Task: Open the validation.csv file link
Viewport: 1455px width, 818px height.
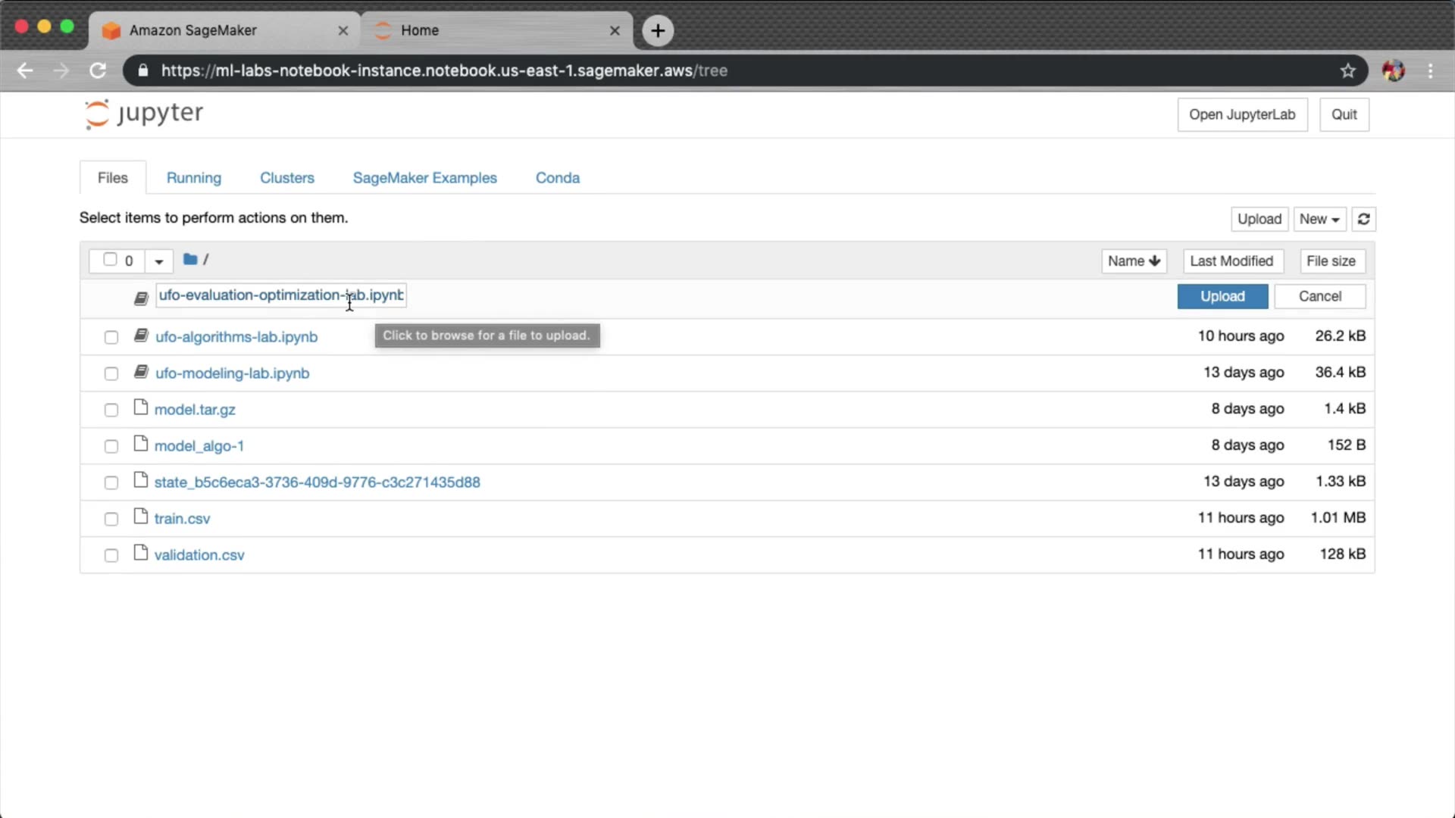Action: coord(199,555)
